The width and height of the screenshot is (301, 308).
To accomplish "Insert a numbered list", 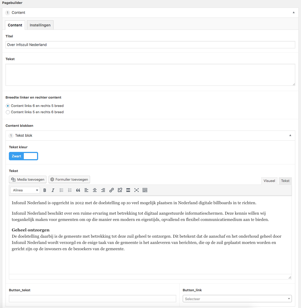I will point(70,190).
